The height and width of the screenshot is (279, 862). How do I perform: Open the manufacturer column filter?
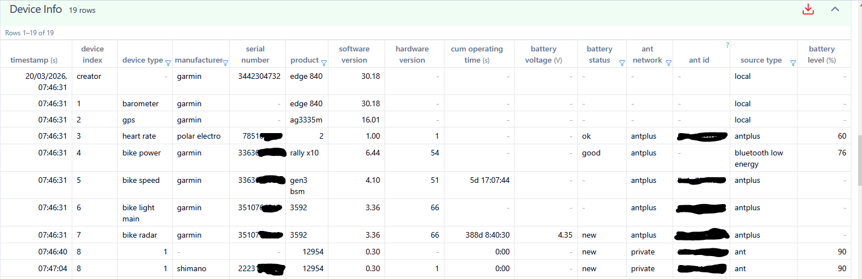[x=225, y=63]
